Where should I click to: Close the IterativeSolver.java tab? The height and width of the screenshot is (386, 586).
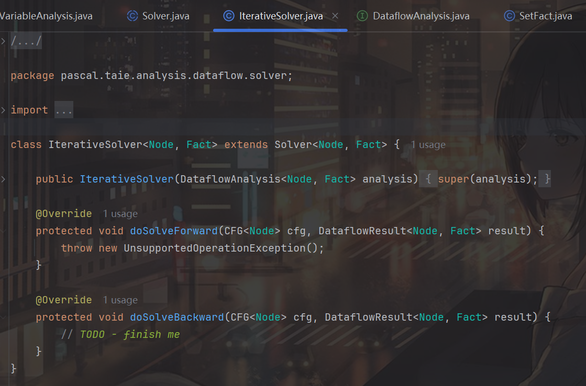pyautogui.click(x=335, y=16)
